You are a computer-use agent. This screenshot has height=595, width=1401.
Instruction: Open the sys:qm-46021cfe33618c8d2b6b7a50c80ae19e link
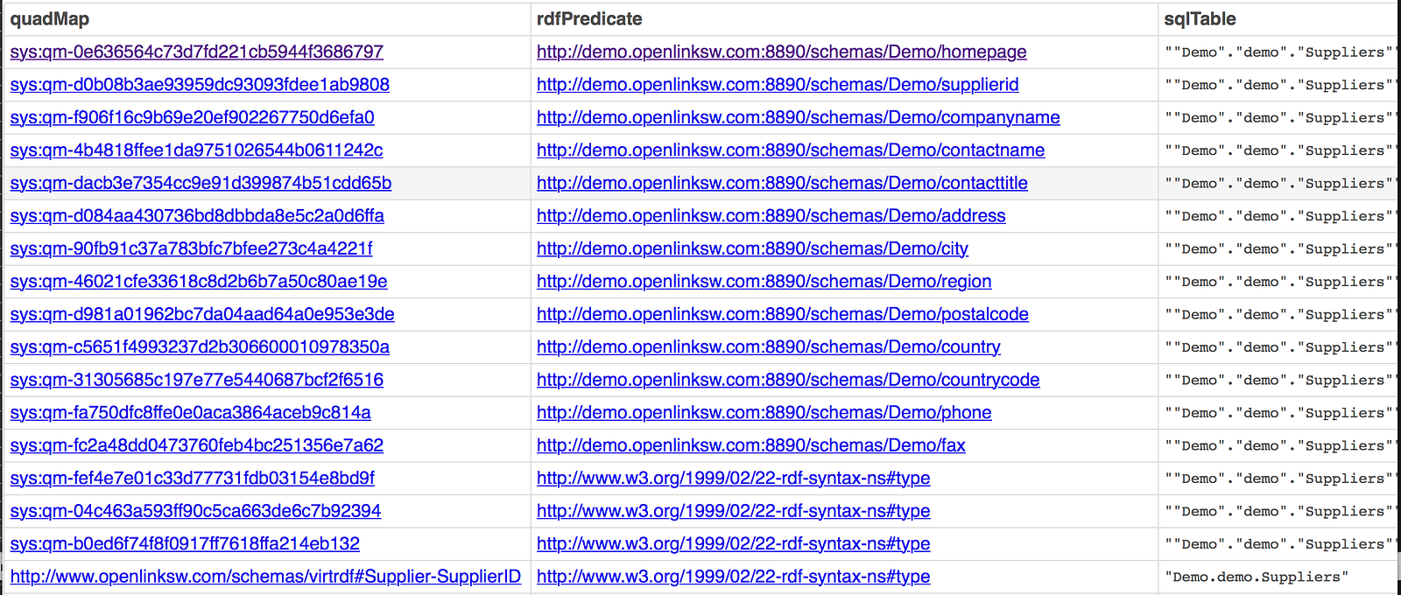pos(199,282)
